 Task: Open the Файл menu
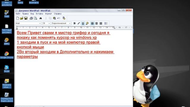pos(18,14)
